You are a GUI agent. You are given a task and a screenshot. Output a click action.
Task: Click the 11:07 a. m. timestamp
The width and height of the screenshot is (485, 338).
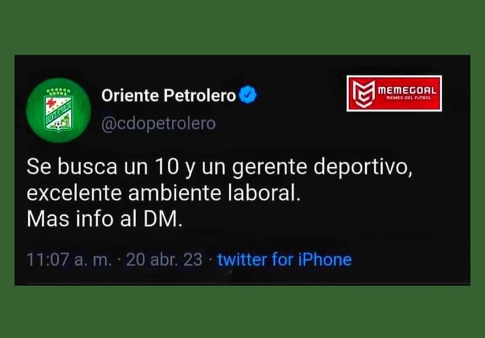point(69,259)
